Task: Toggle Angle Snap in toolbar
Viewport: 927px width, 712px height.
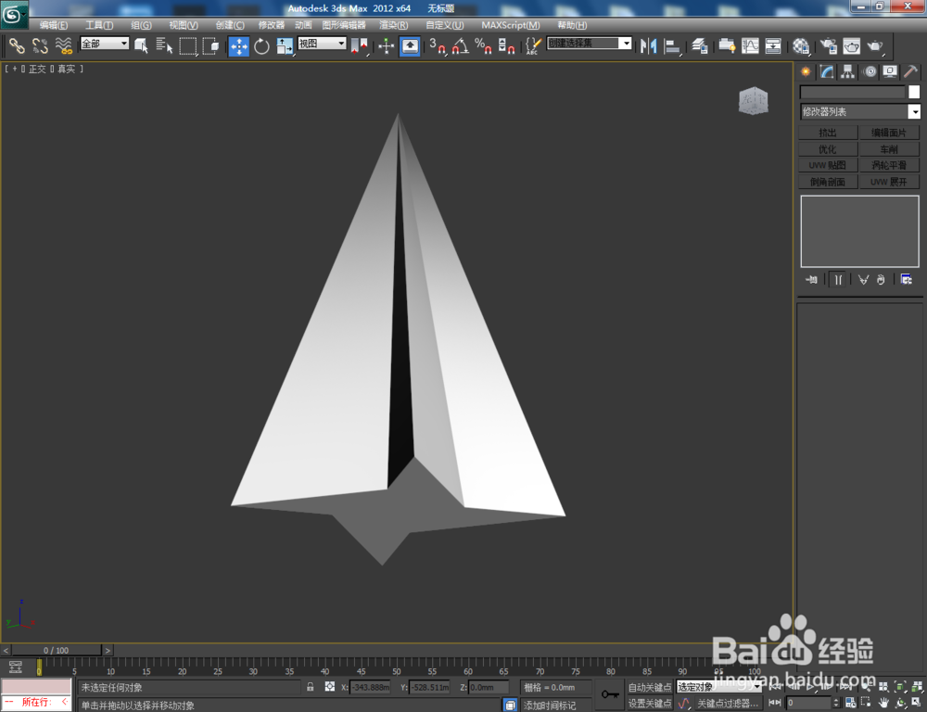Action: (x=461, y=46)
